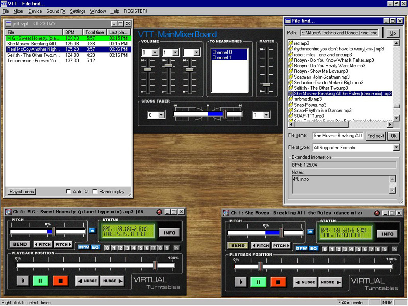Click the Find next button

(x=375, y=136)
